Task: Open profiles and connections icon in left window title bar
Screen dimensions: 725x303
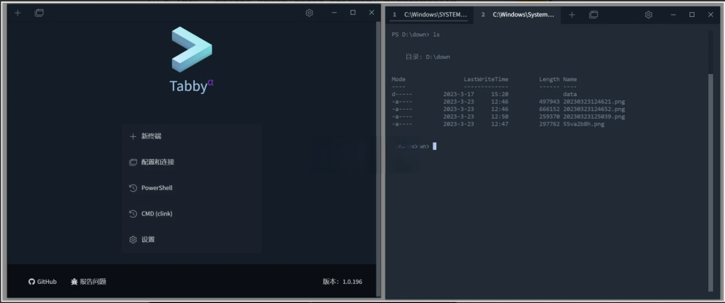Action: pyautogui.click(x=40, y=13)
